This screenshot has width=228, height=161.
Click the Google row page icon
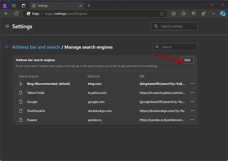[x=21, y=102]
